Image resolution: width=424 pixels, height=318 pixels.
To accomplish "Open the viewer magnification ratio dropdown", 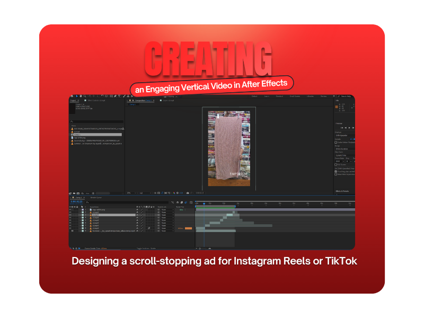I will 131,193.
